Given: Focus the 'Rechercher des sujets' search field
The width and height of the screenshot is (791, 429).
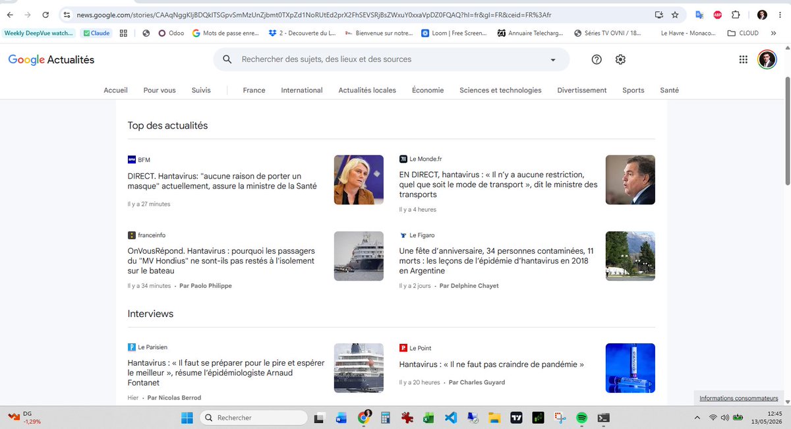Looking at the screenshot, I should pos(392,59).
